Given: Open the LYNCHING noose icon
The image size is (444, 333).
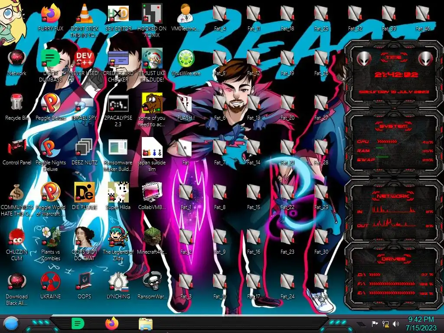Looking at the screenshot, I should 118,281.
